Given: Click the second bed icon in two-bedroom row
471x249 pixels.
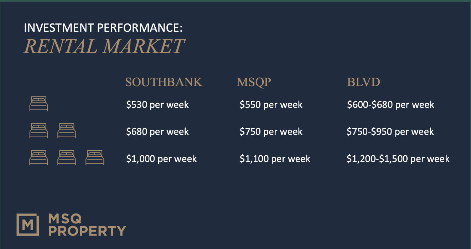Looking at the screenshot, I should click(x=67, y=131).
